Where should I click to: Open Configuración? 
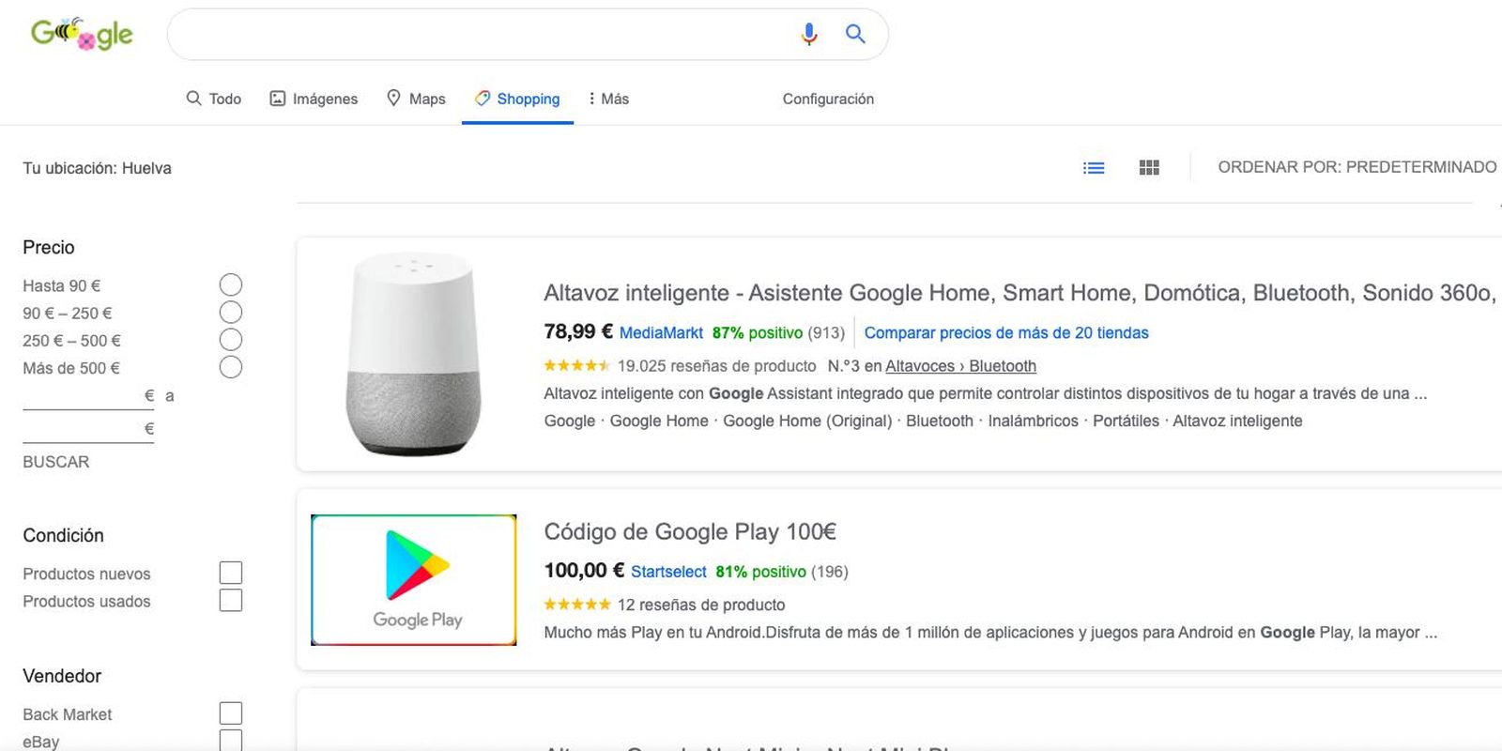828,99
